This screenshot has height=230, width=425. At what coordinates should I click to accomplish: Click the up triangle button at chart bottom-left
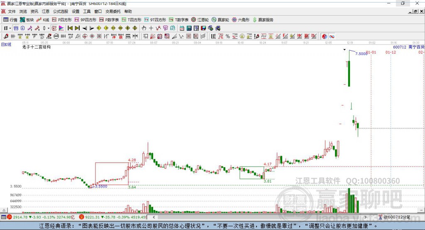click(4, 210)
